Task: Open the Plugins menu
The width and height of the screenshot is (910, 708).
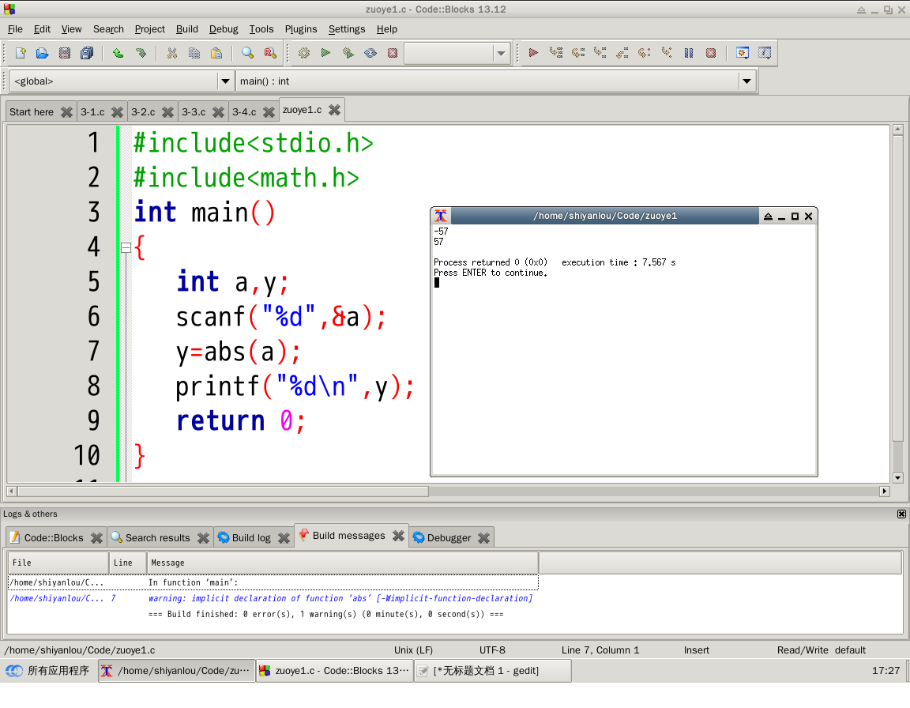Action: 300,29
